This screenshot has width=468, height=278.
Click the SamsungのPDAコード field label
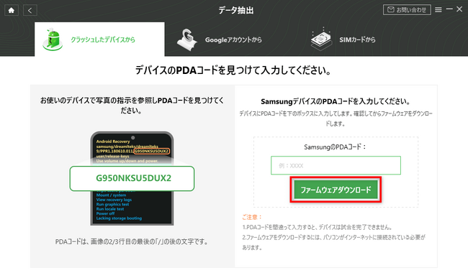click(335, 147)
